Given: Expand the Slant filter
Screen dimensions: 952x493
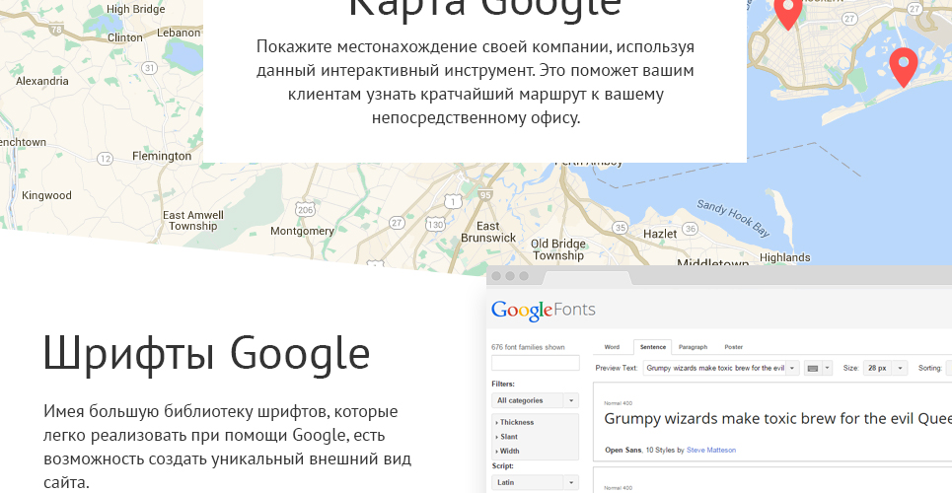Looking at the screenshot, I should tap(507, 437).
